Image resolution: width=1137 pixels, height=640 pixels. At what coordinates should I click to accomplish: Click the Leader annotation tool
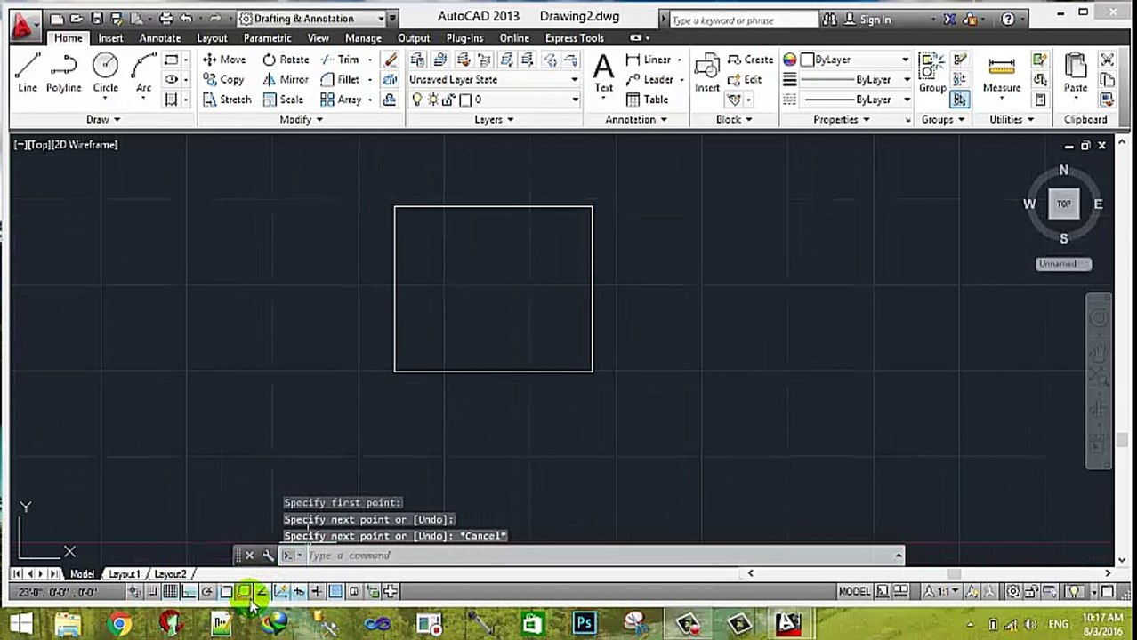click(649, 79)
